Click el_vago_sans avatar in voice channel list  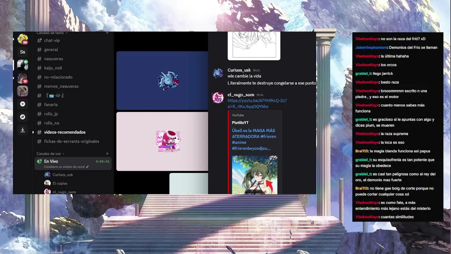(47, 192)
